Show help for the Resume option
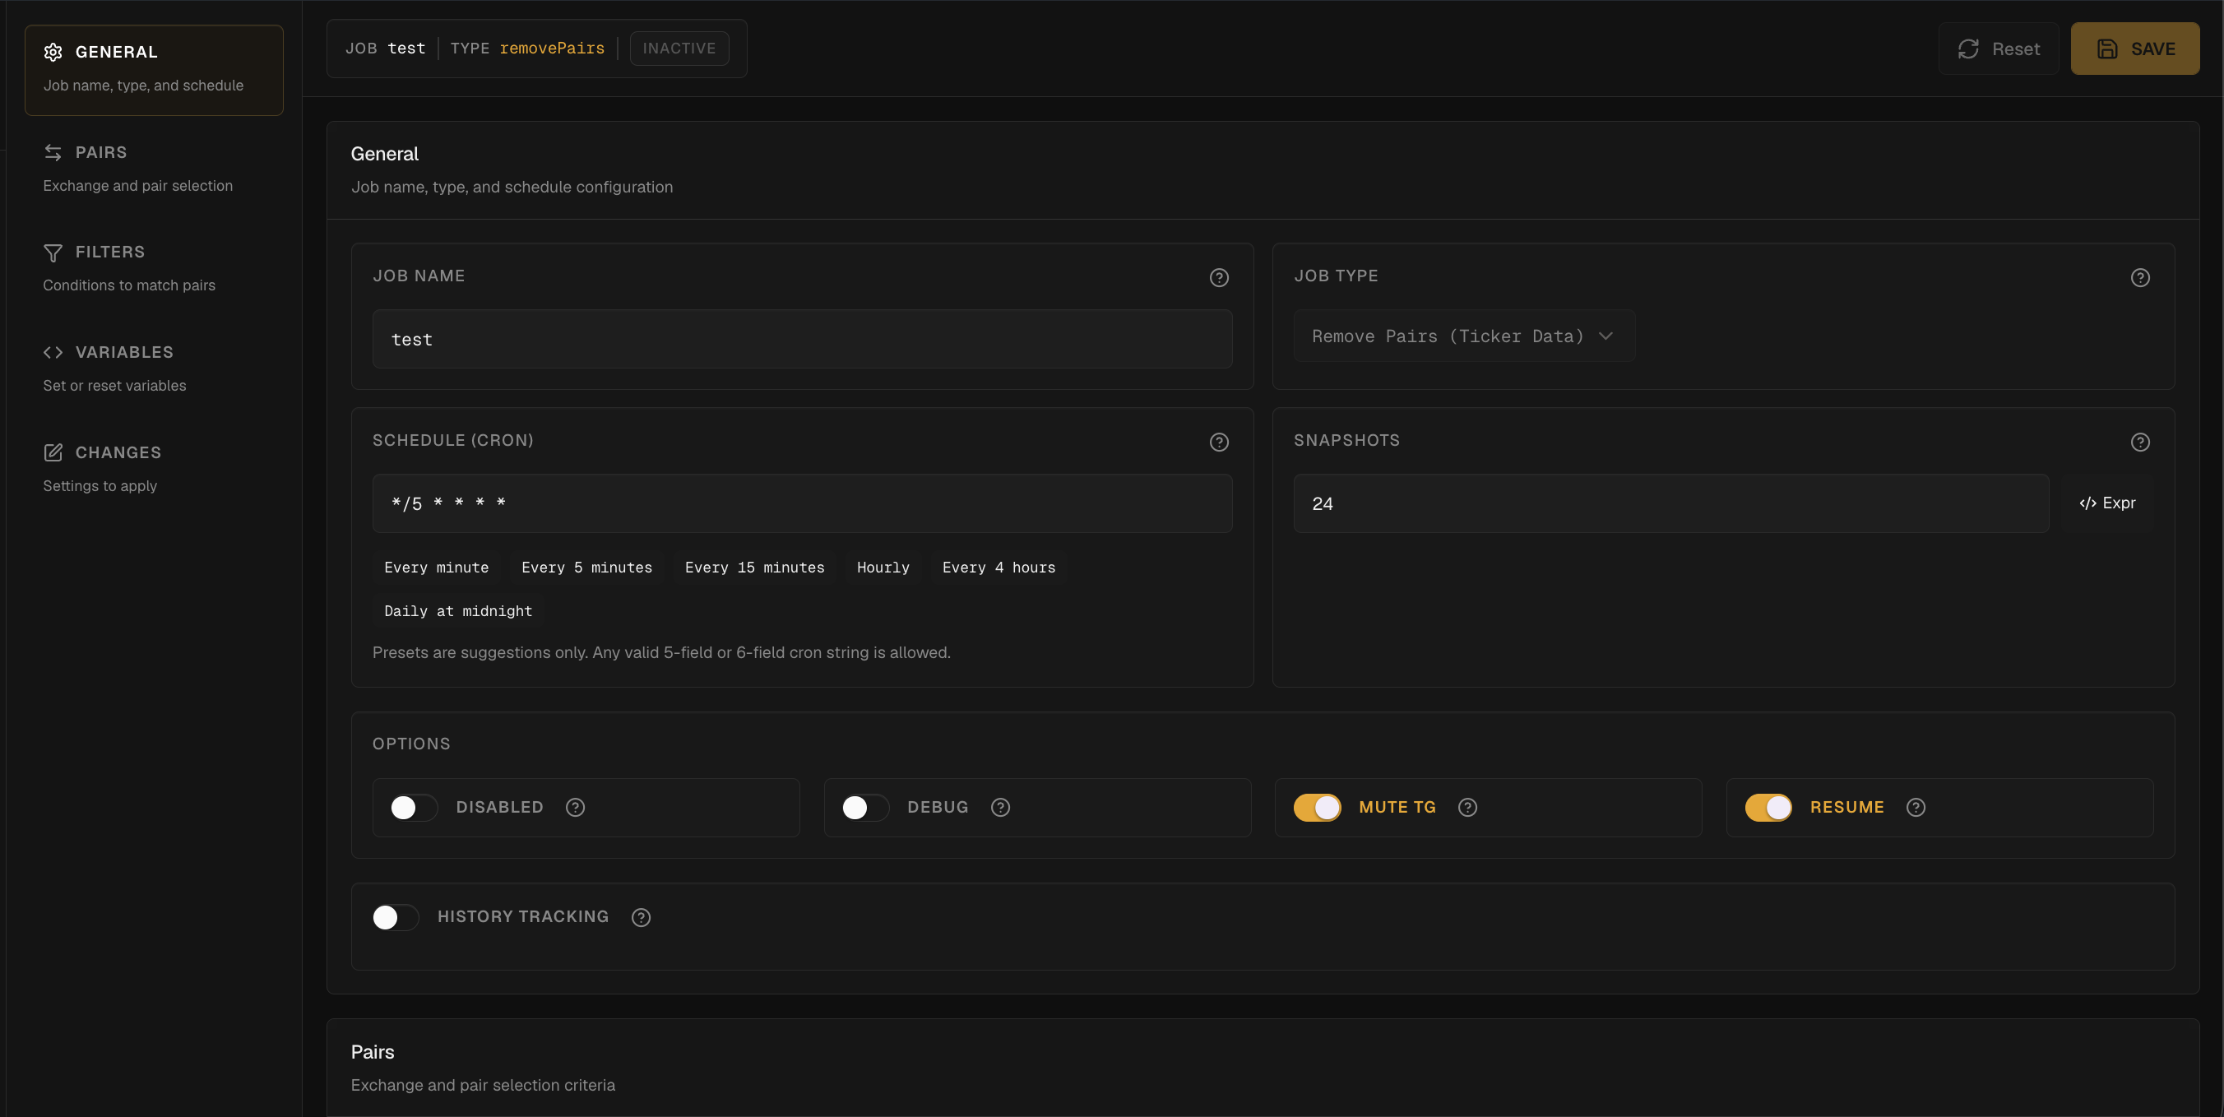Screen dimensions: 2224x1117 (x=1916, y=807)
